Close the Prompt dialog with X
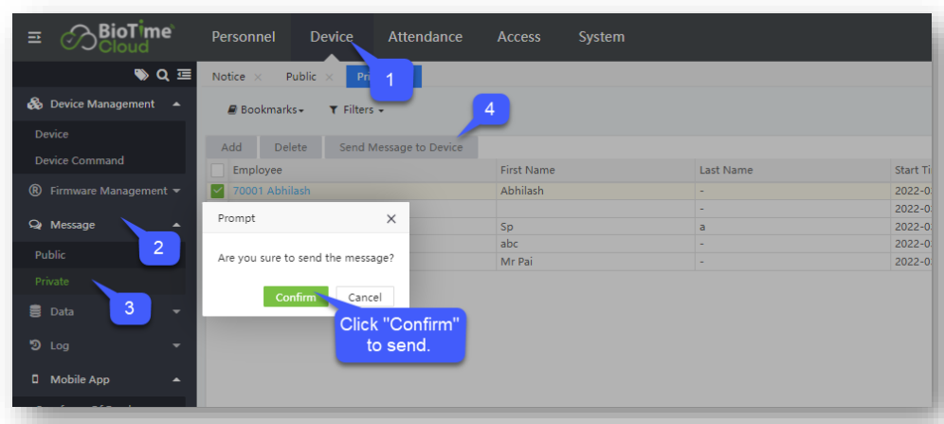 [x=391, y=218]
